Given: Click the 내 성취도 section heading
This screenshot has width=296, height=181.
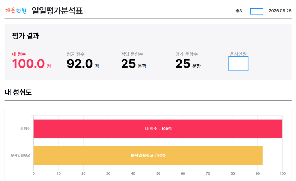Looking at the screenshot, I should 18,92.
